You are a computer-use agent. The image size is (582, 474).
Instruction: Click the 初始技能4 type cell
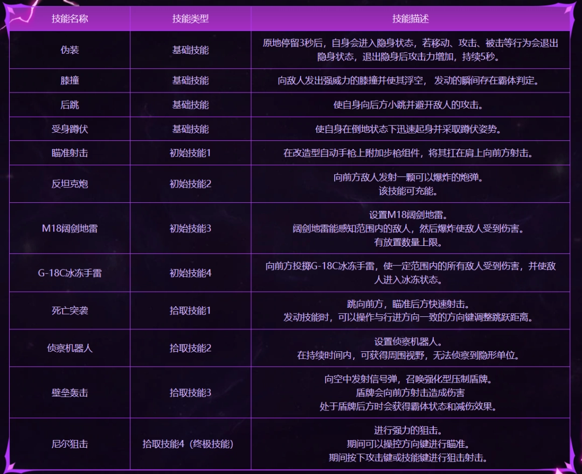tap(190, 273)
